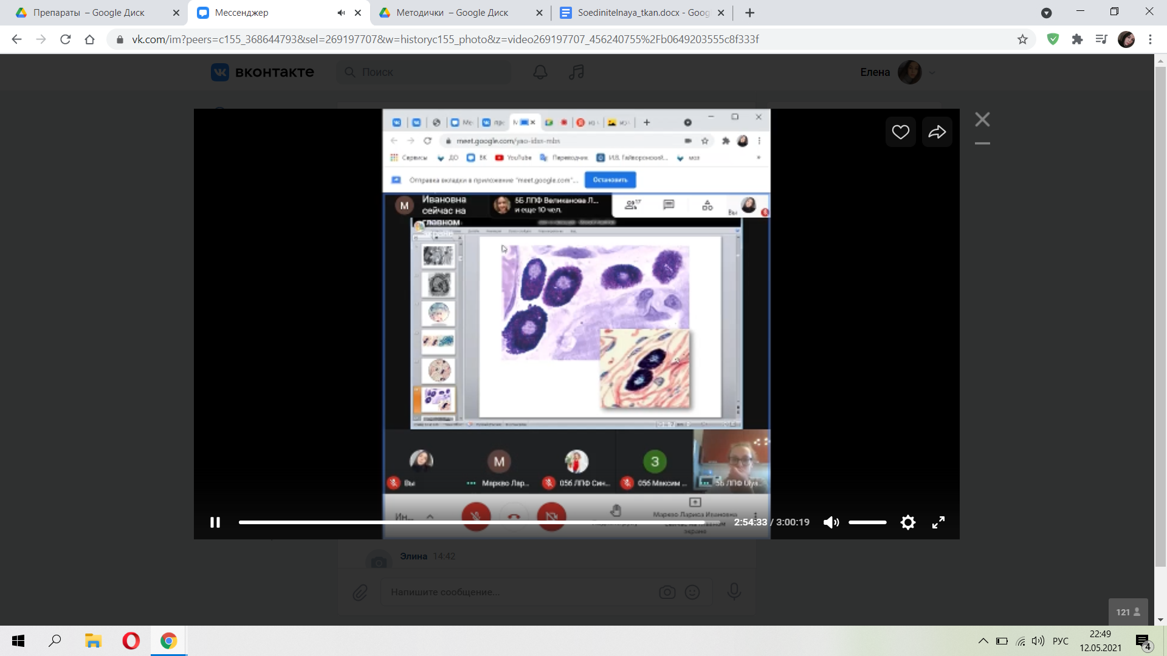The height and width of the screenshot is (656, 1167).
Task: Open sender name Элина
Action: [x=413, y=556]
